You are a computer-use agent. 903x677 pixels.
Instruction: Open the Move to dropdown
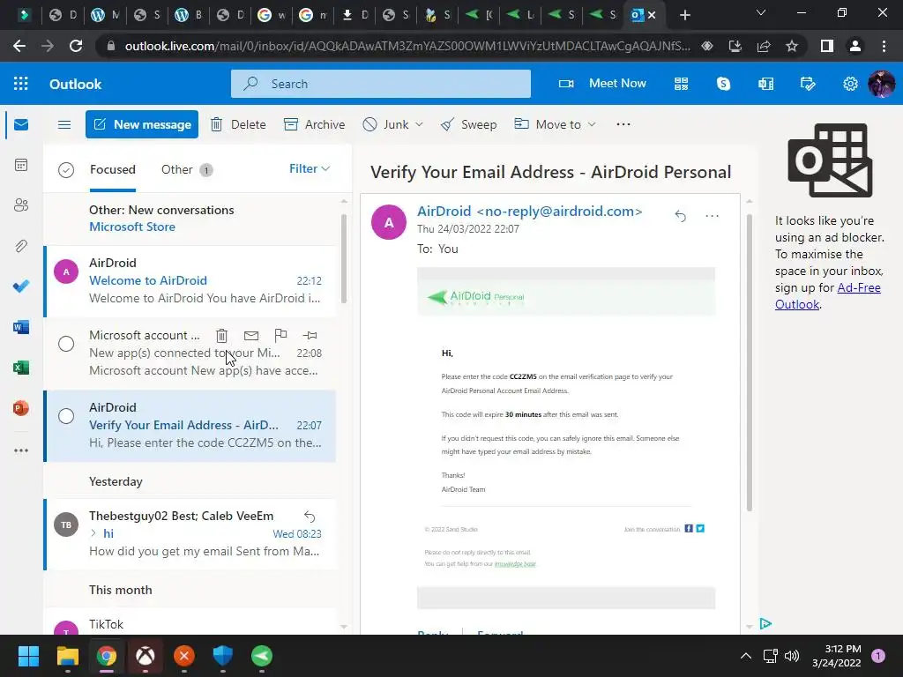(556, 124)
